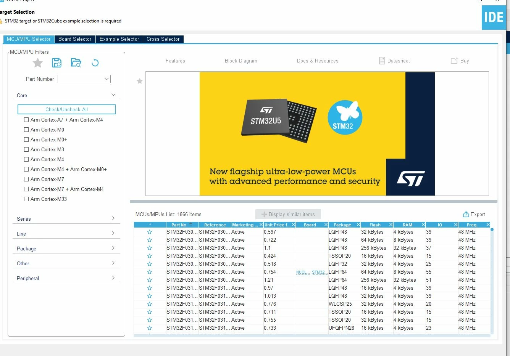Click the load saved search folder icon

click(76, 63)
